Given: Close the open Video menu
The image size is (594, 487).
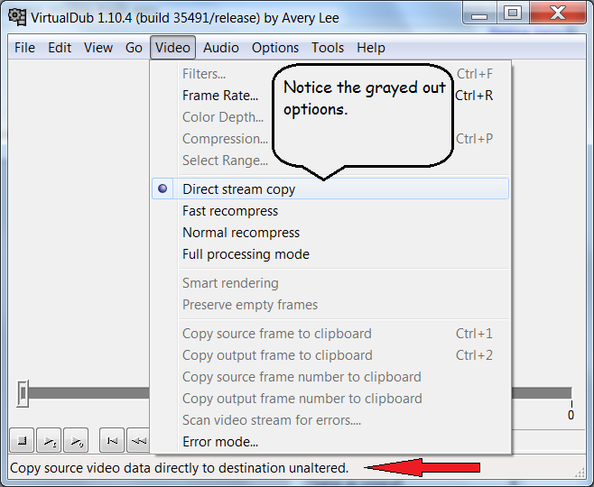Looking at the screenshot, I should [172, 48].
